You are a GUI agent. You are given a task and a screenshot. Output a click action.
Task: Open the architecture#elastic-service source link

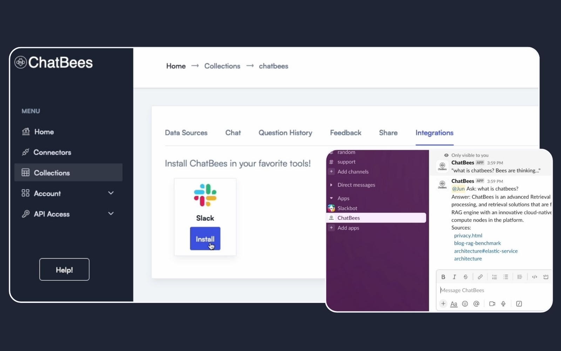(486, 251)
